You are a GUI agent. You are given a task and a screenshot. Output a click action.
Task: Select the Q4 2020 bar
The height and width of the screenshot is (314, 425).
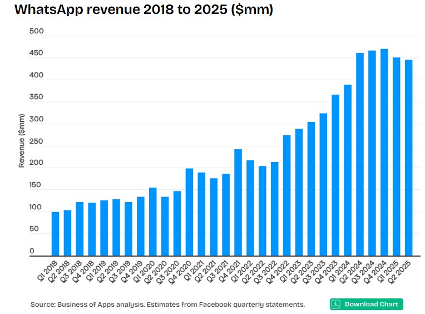[189, 212]
